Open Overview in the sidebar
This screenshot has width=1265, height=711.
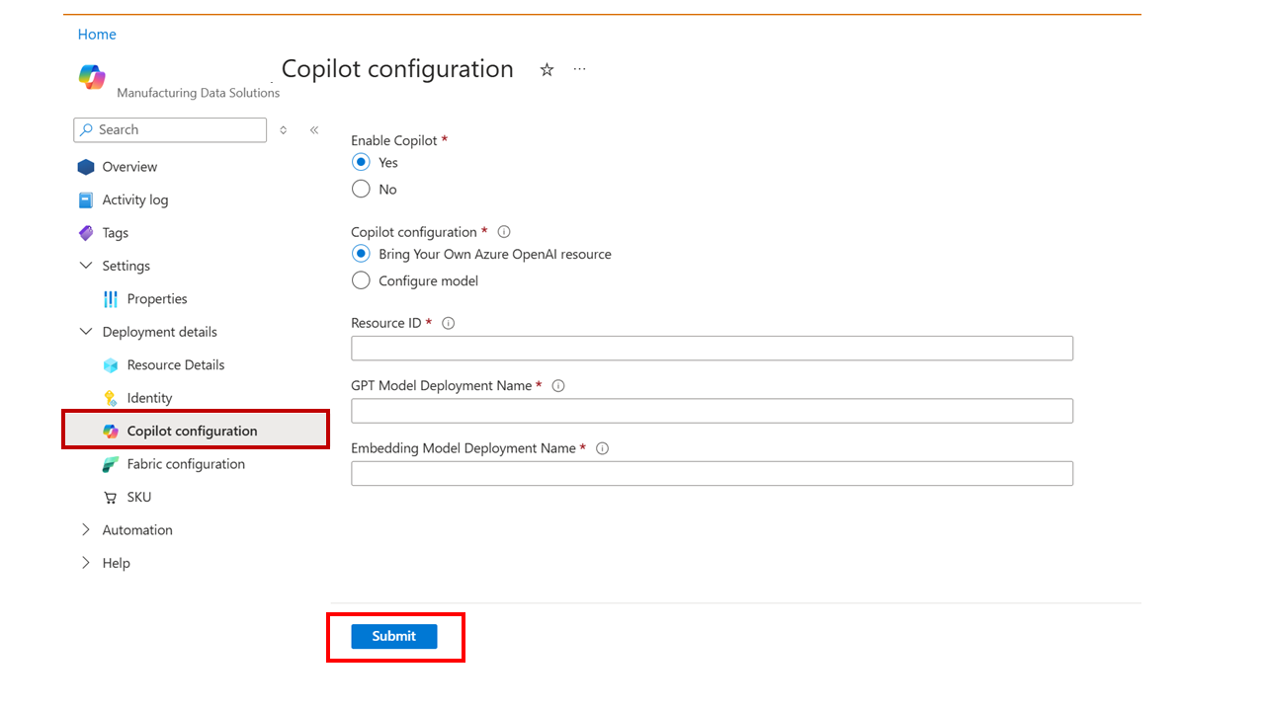click(129, 167)
